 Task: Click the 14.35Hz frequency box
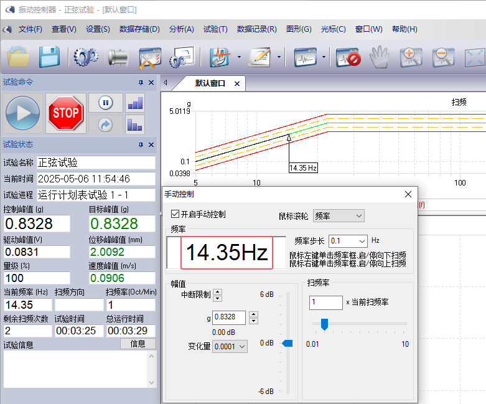point(227,252)
